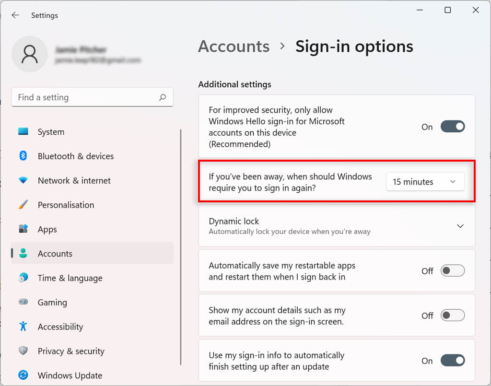This screenshot has width=491, height=386.
Task: Click the search magnifier icon
Action: tap(163, 97)
